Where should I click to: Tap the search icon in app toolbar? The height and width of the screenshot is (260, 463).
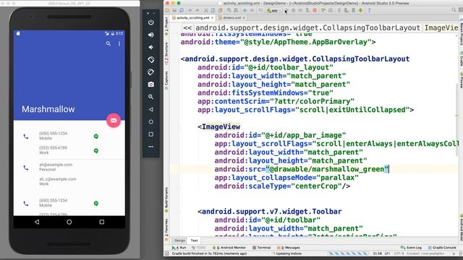point(109,43)
